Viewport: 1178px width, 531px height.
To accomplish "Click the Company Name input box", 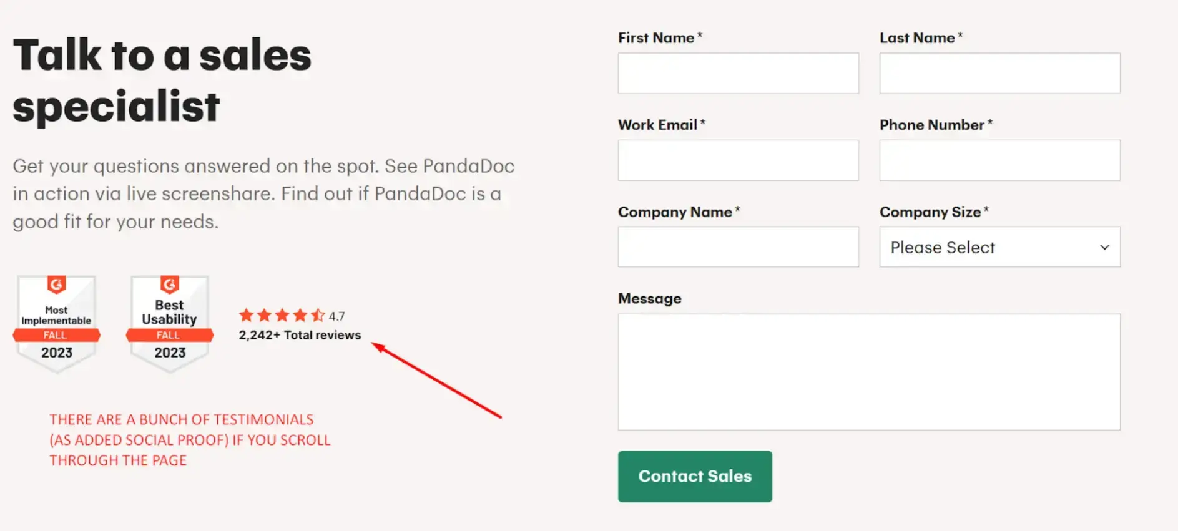I will pyautogui.click(x=738, y=247).
